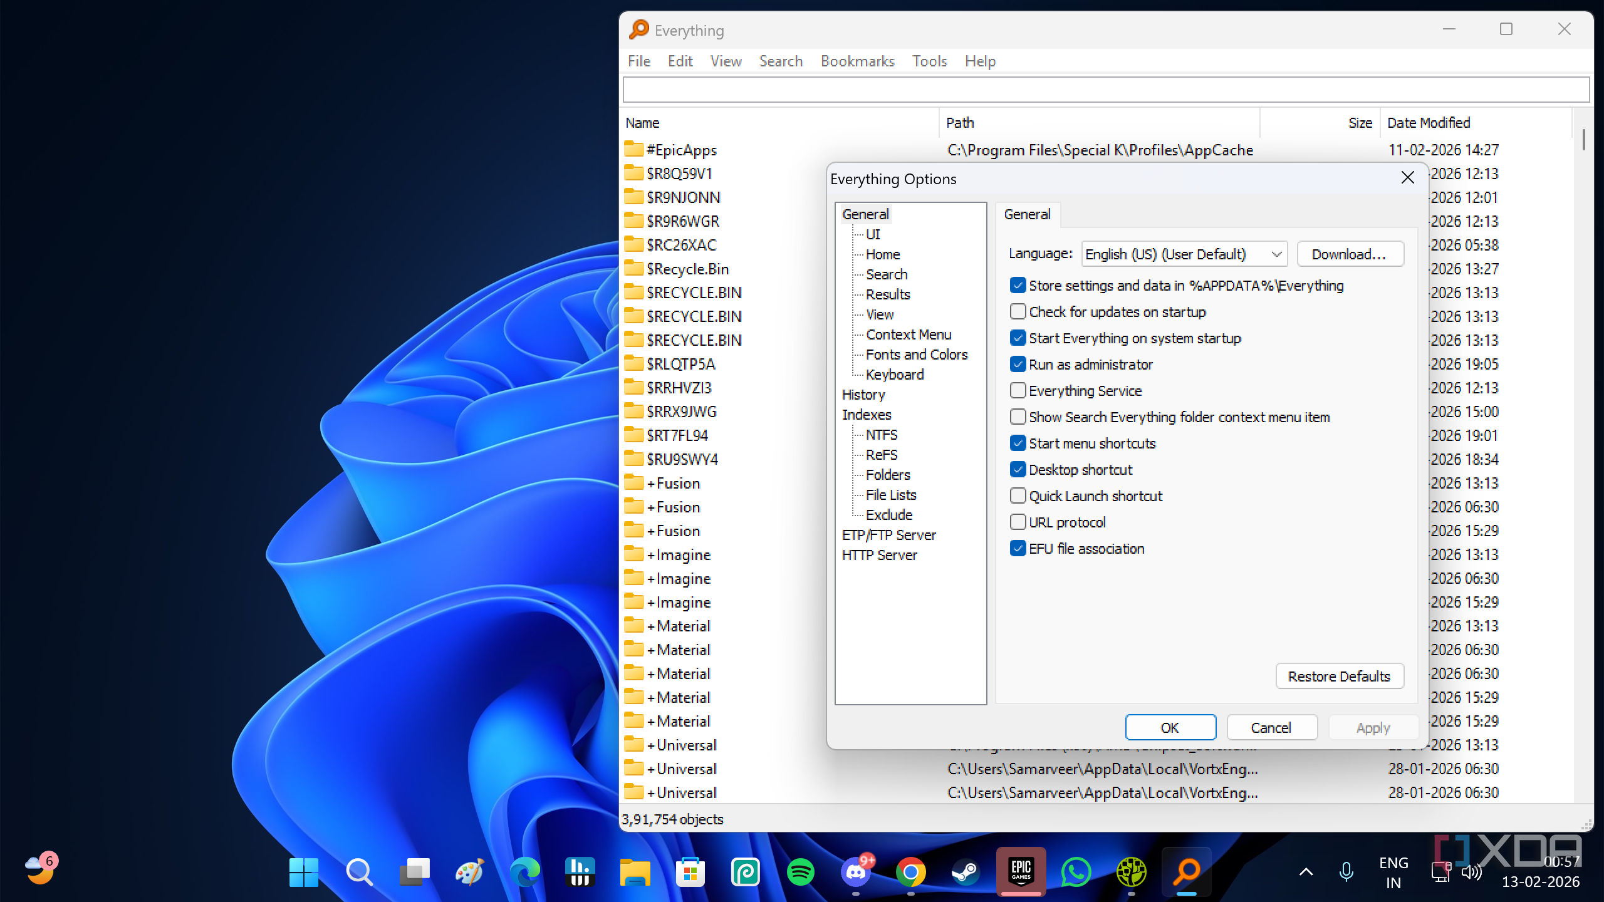
Task: Click the Everything magnifier taskbar icon
Action: (x=1186, y=871)
